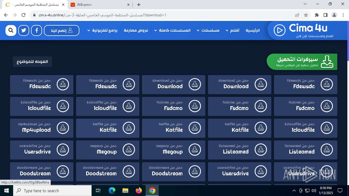View site information lock icon

coord(34,15)
